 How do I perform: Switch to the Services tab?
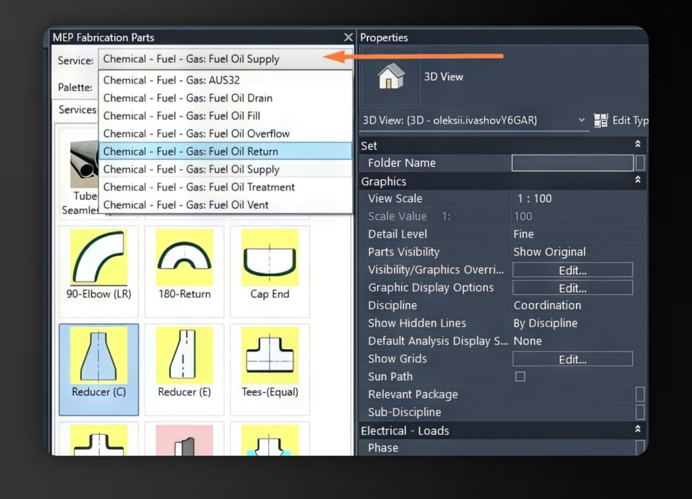click(77, 109)
